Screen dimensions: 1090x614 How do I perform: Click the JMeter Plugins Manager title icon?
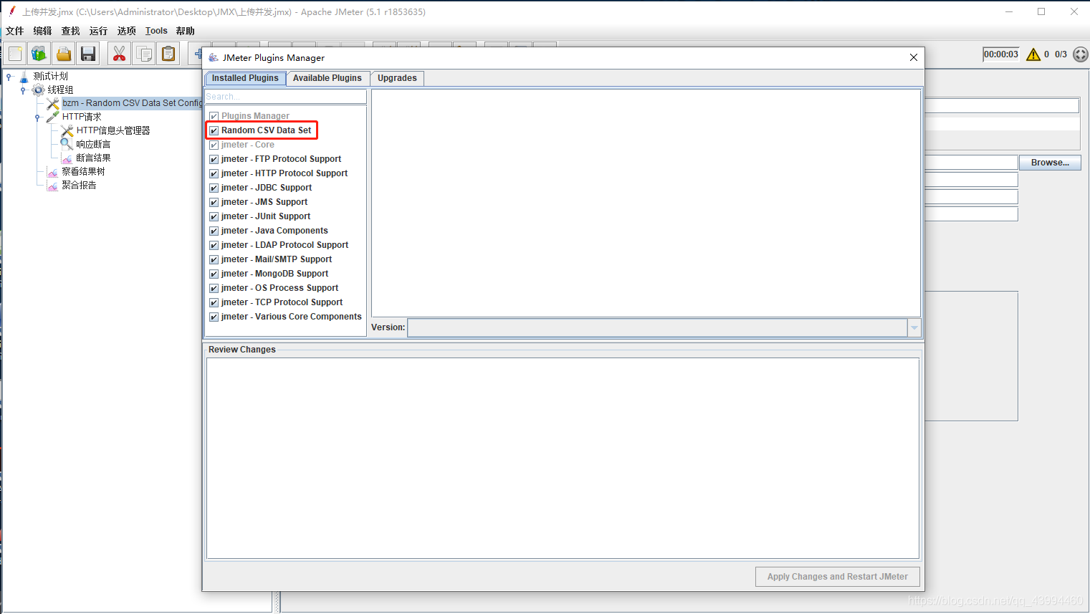coord(214,57)
